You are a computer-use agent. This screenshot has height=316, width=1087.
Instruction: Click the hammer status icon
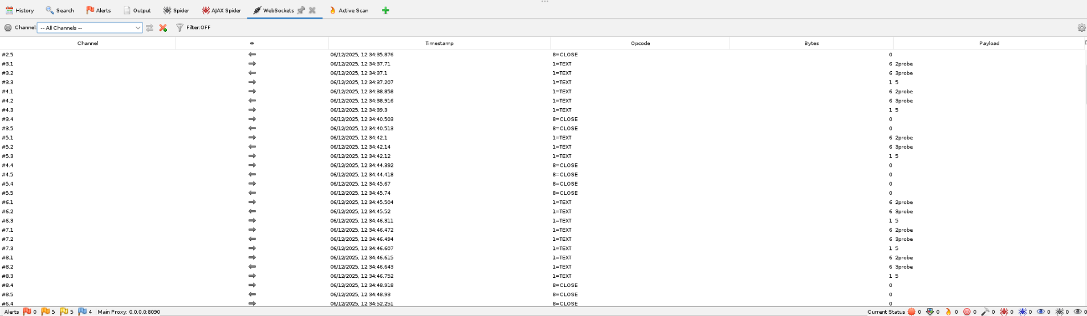coord(985,311)
